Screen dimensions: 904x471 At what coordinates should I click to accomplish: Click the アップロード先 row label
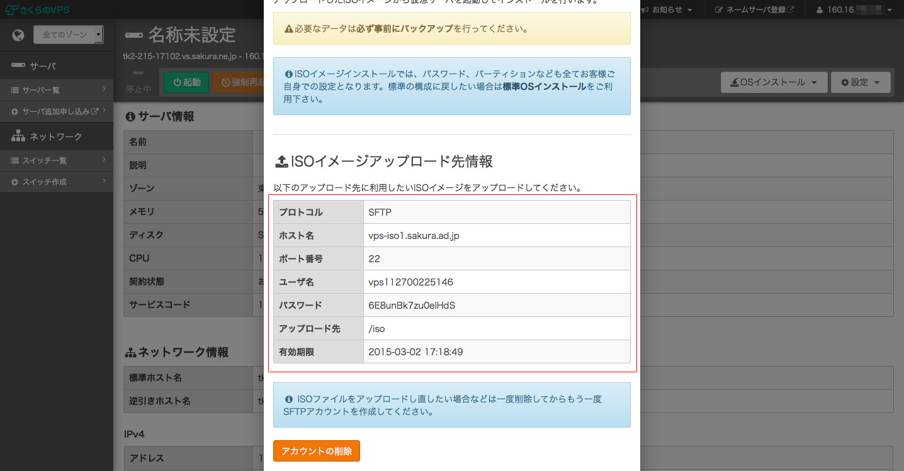(x=310, y=329)
